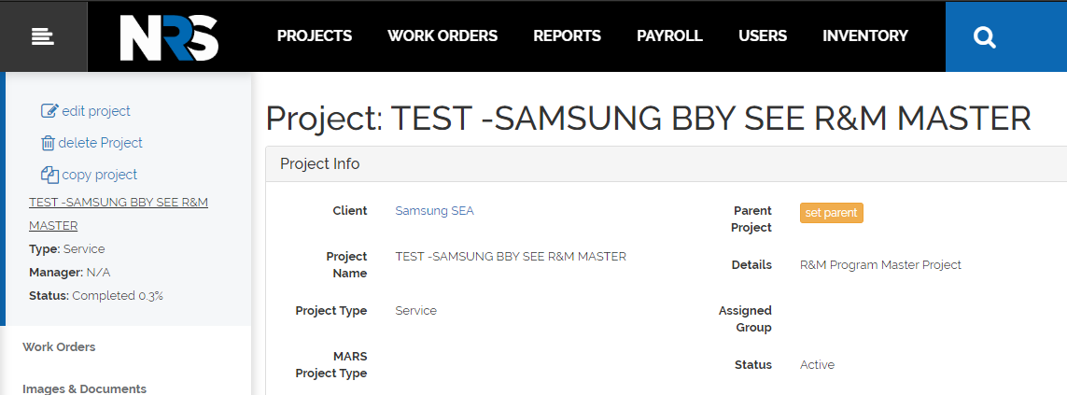The width and height of the screenshot is (1067, 395).
Task: Click the delete Project link text
Action: (101, 143)
